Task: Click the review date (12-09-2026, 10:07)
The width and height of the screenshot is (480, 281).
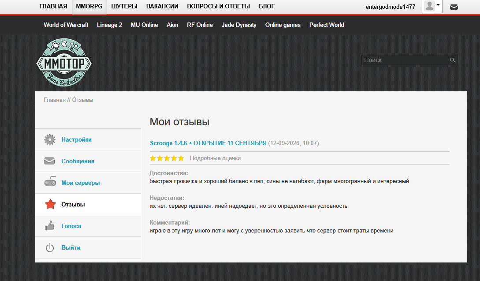Action: point(294,143)
